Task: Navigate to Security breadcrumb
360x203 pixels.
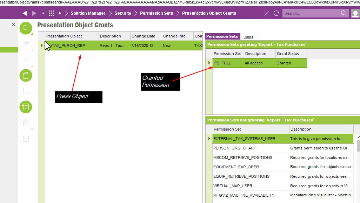Action: (x=123, y=13)
